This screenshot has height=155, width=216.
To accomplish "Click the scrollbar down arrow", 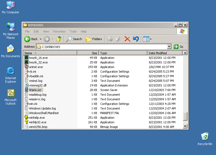I will point(185,126).
